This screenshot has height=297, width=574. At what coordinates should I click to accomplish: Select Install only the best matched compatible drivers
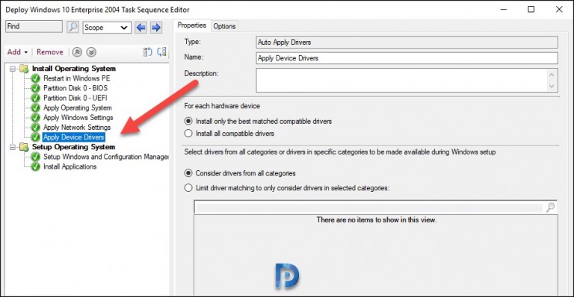click(188, 121)
